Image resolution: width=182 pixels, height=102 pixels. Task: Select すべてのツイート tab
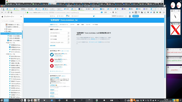64,25
